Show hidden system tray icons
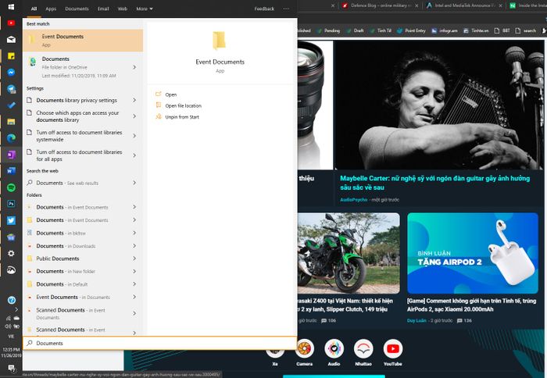 (x=16, y=309)
